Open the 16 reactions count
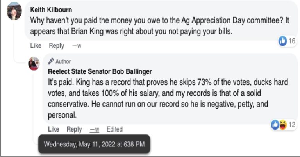Screen dimensions: 300x157 [291, 41]
